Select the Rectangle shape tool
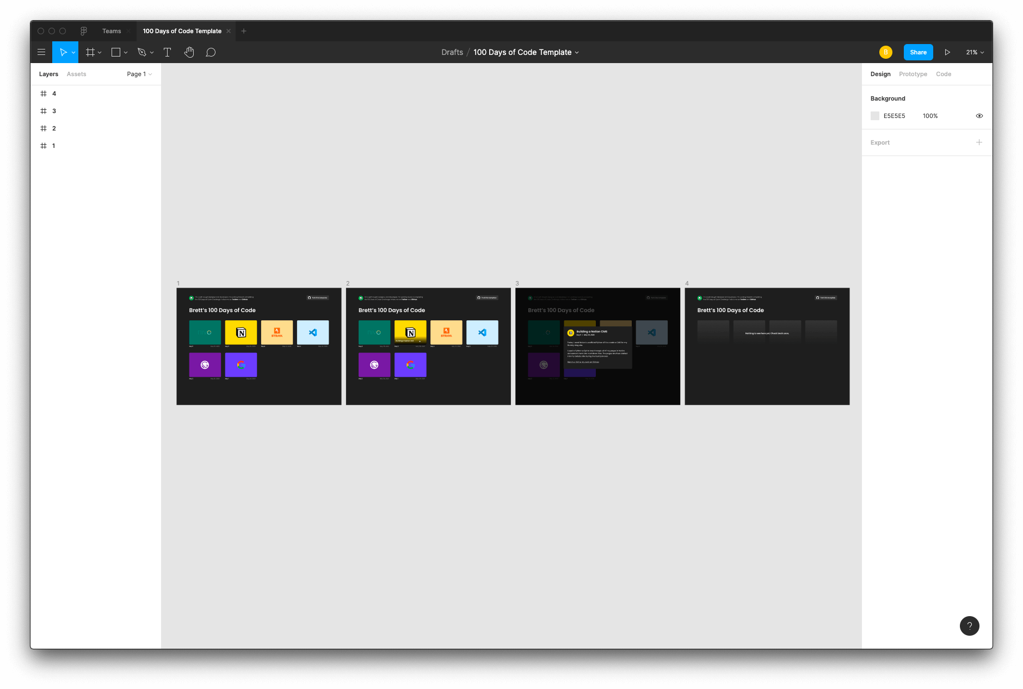1023x689 pixels. 115,52
